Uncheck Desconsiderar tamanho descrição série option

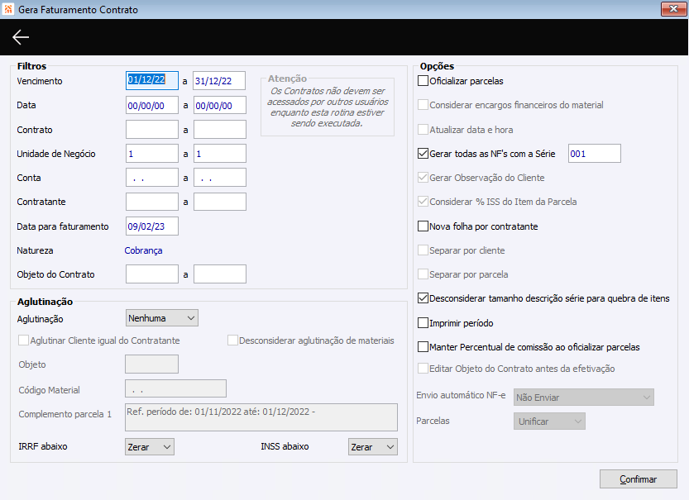423,298
